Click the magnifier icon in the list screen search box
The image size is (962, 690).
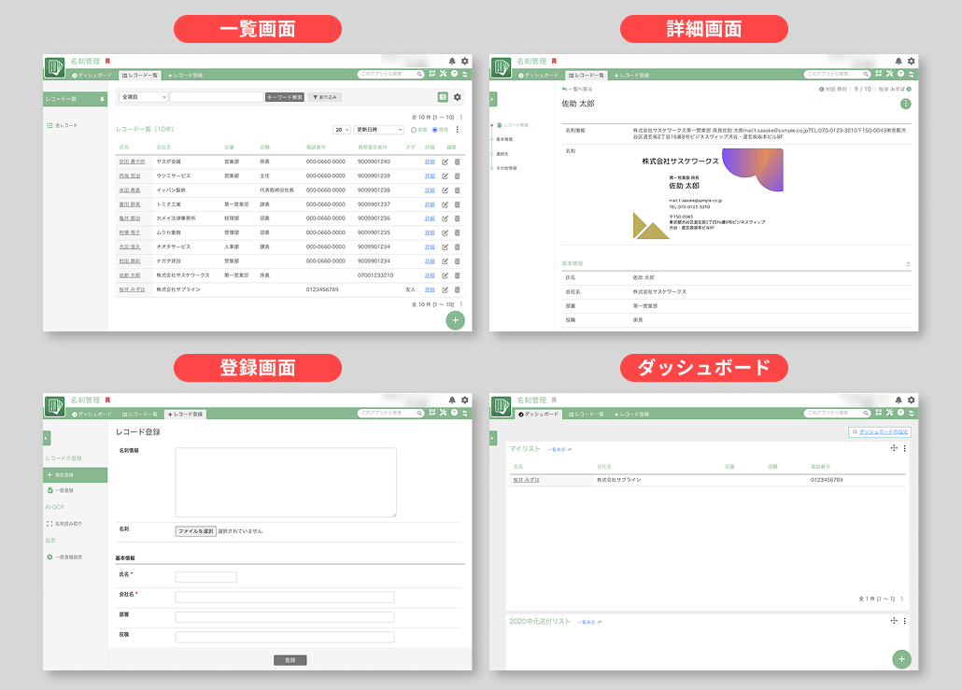point(419,74)
